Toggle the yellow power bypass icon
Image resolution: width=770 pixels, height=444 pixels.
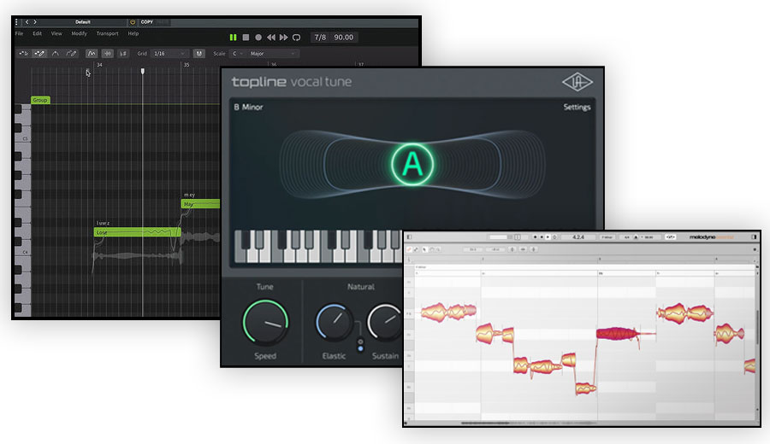pyautogui.click(x=133, y=22)
